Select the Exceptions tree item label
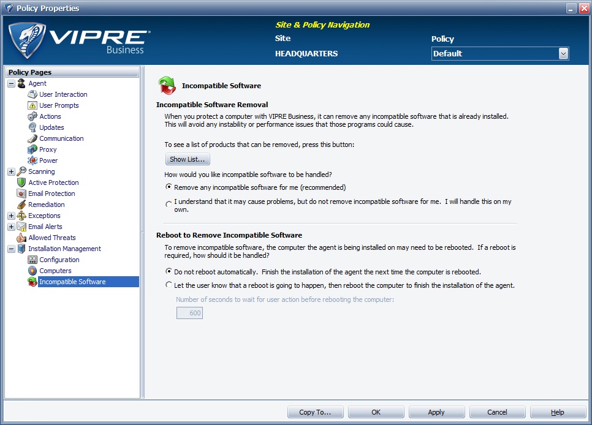This screenshot has height=425, width=592. pos(44,216)
